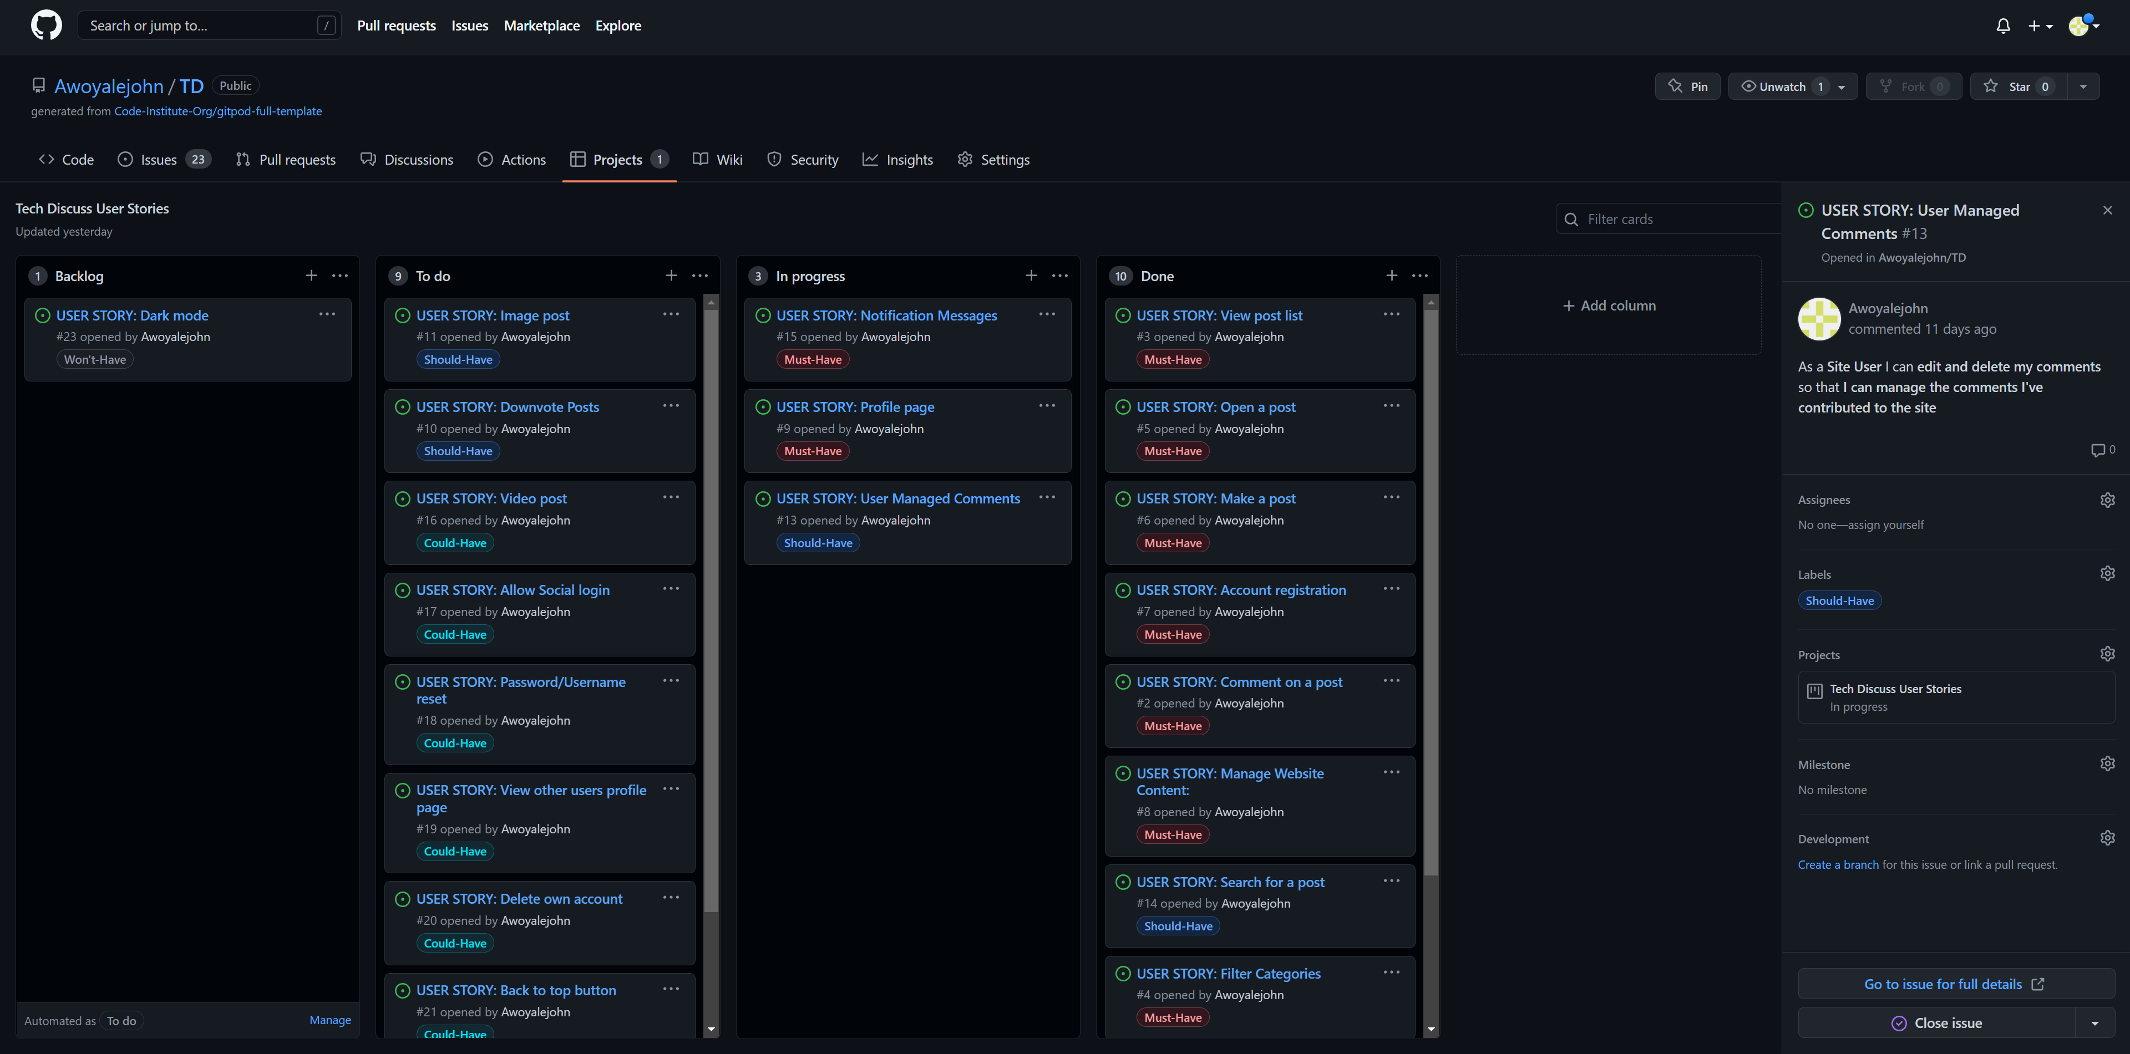The image size is (2130, 1054).
Task: Expand the Star lists dropdown arrow
Action: point(2083,86)
